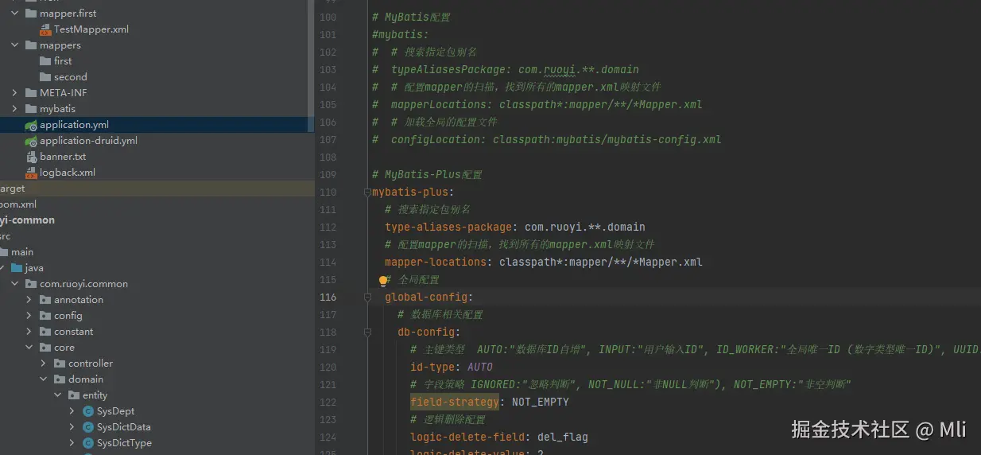Click the 'main' folder icon
The height and width of the screenshot is (455, 981).
[x=2, y=252]
